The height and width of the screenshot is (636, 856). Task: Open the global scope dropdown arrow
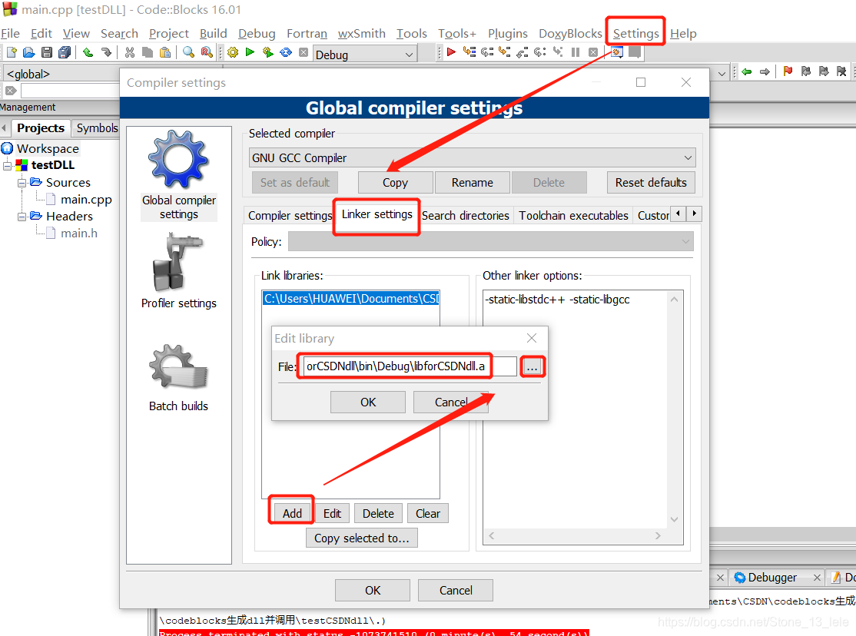tap(722, 73)
